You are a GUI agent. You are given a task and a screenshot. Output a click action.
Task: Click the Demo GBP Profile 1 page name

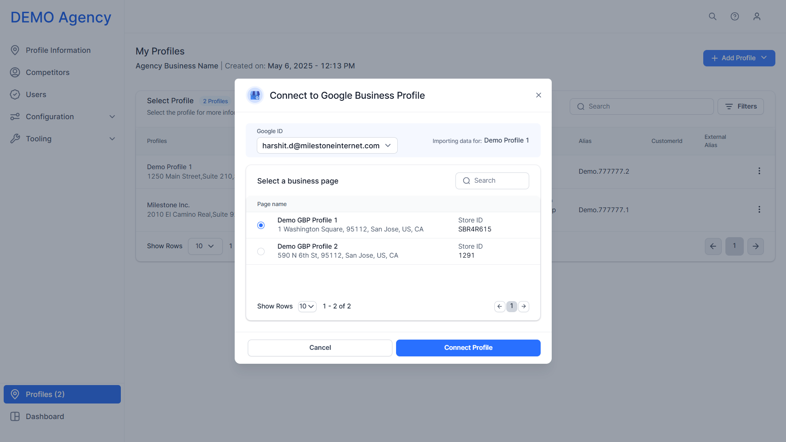(x=307, y=220)
